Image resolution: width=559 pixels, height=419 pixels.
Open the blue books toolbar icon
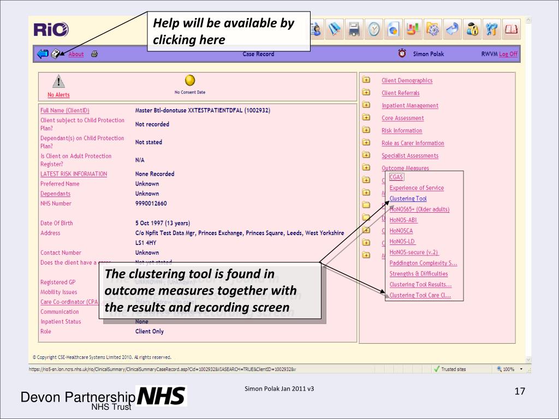click(335, 29)
